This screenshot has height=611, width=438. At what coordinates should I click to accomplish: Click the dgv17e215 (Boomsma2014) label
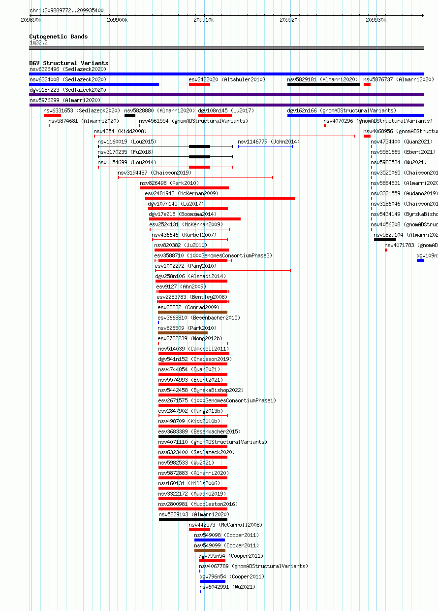pos(183,214)
